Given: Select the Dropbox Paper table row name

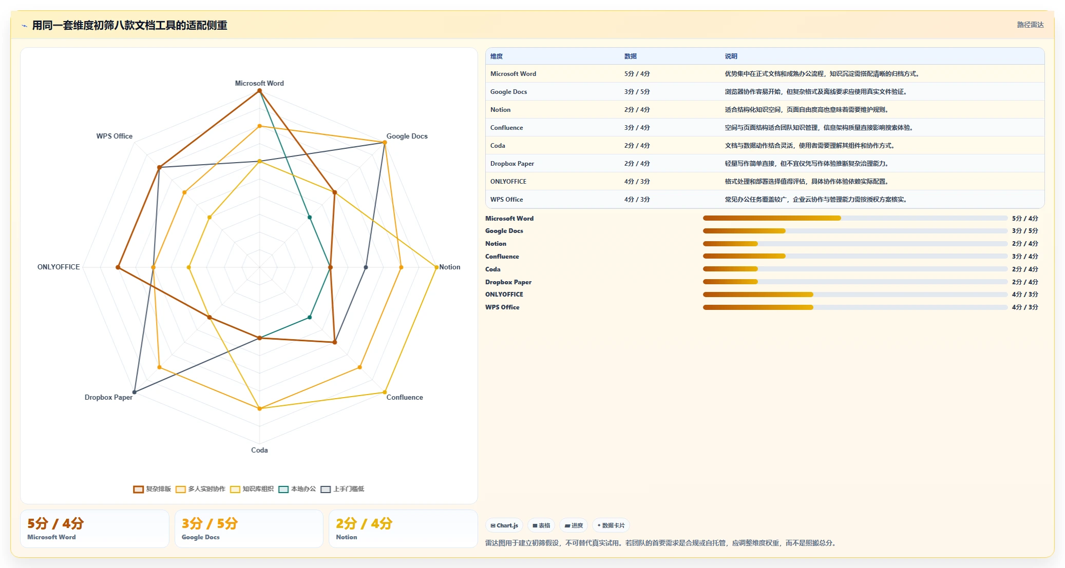Looking at the screenshot, I should tap(512, 164).
